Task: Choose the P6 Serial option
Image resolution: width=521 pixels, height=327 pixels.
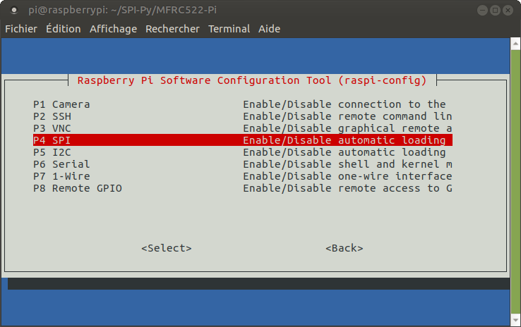Action: click(61, 164)
